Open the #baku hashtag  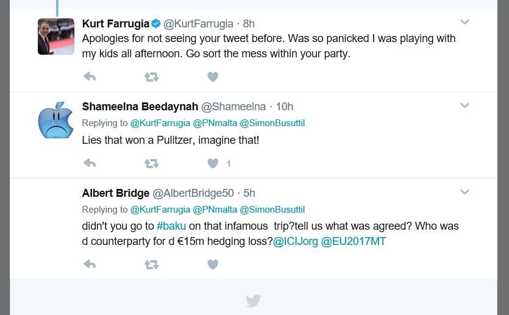point(171,226)
